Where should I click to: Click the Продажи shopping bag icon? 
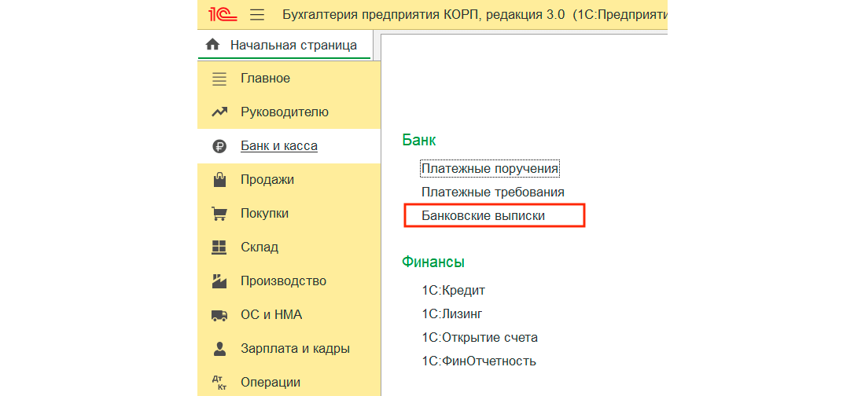coord(219,180)
